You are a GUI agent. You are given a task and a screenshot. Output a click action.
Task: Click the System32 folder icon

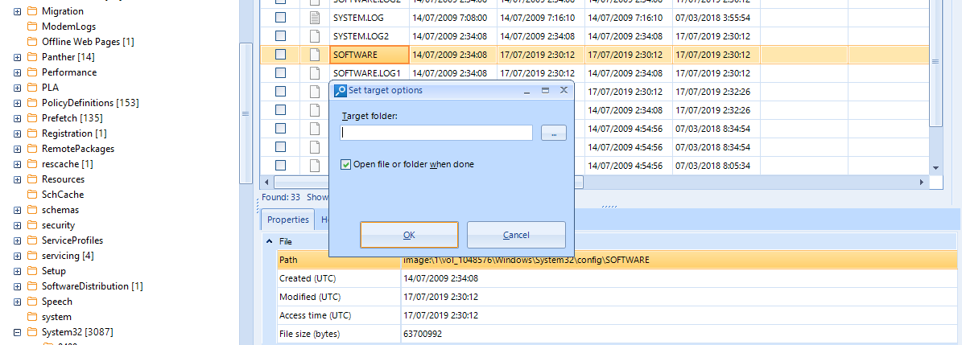point(32,332)
